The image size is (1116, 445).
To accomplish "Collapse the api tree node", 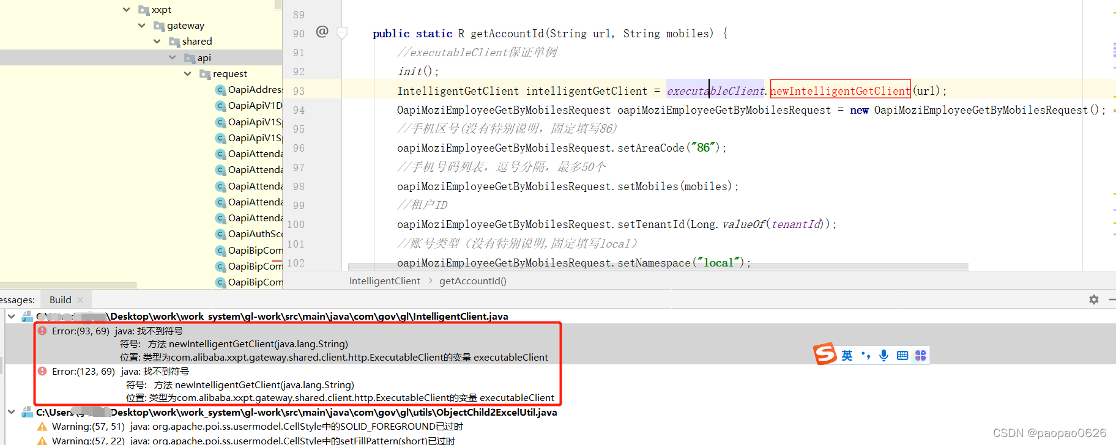I will (172, 57).
